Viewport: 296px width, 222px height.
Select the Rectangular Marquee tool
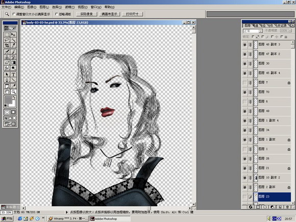point(7,35)
